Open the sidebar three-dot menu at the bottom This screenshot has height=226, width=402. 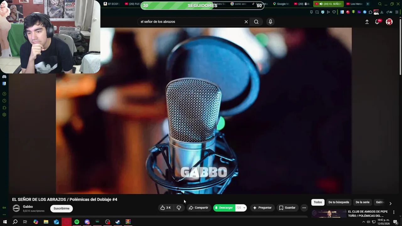[4, 215]
